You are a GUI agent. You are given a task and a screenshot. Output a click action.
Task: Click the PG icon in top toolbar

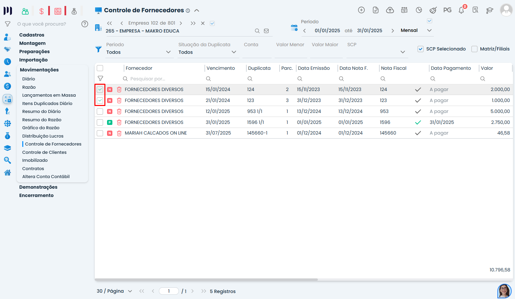click(x=447, y=10)
